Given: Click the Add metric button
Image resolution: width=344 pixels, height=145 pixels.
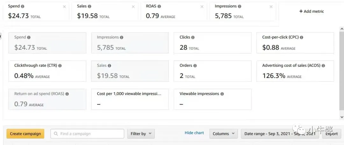Looking at the screenshot, I should coord(311,11).
